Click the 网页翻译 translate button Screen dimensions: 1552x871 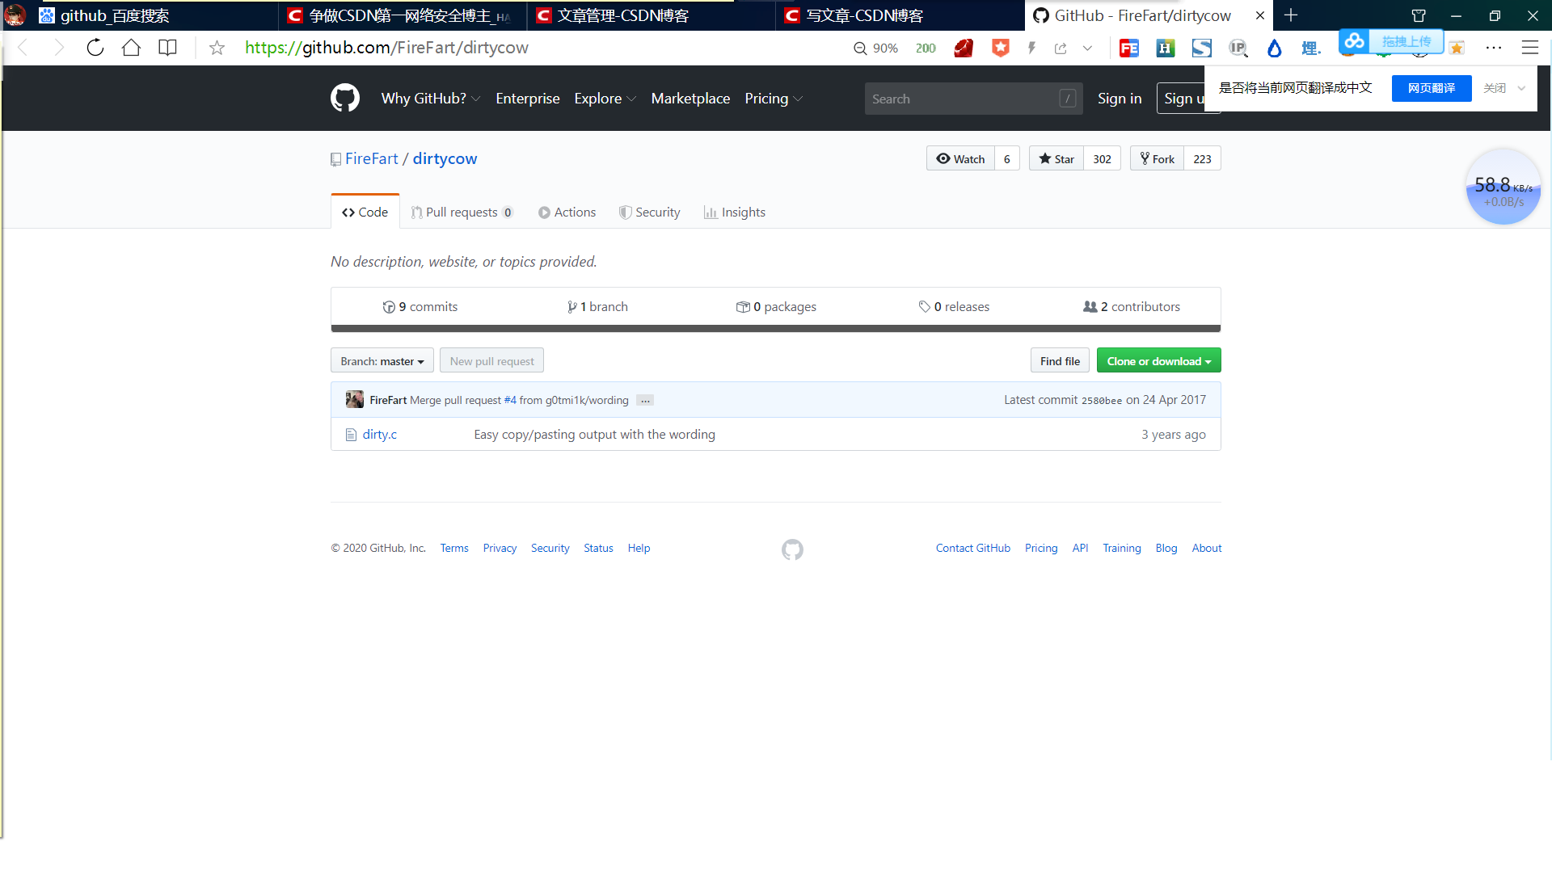click(1431, 88)
